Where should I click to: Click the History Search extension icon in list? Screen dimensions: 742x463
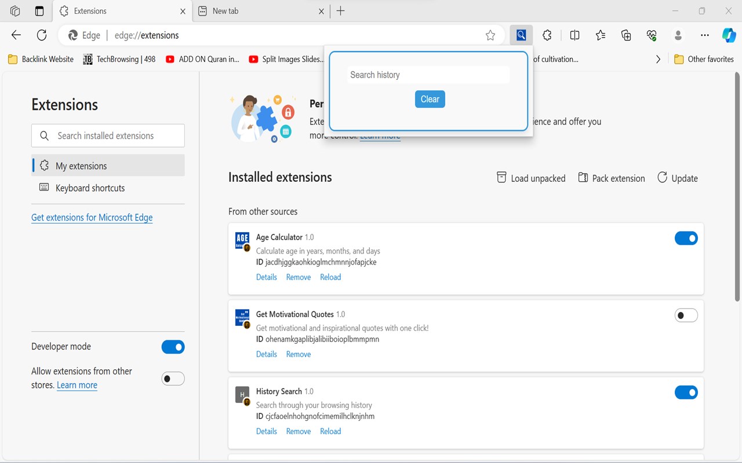click(x=242, y=395)
